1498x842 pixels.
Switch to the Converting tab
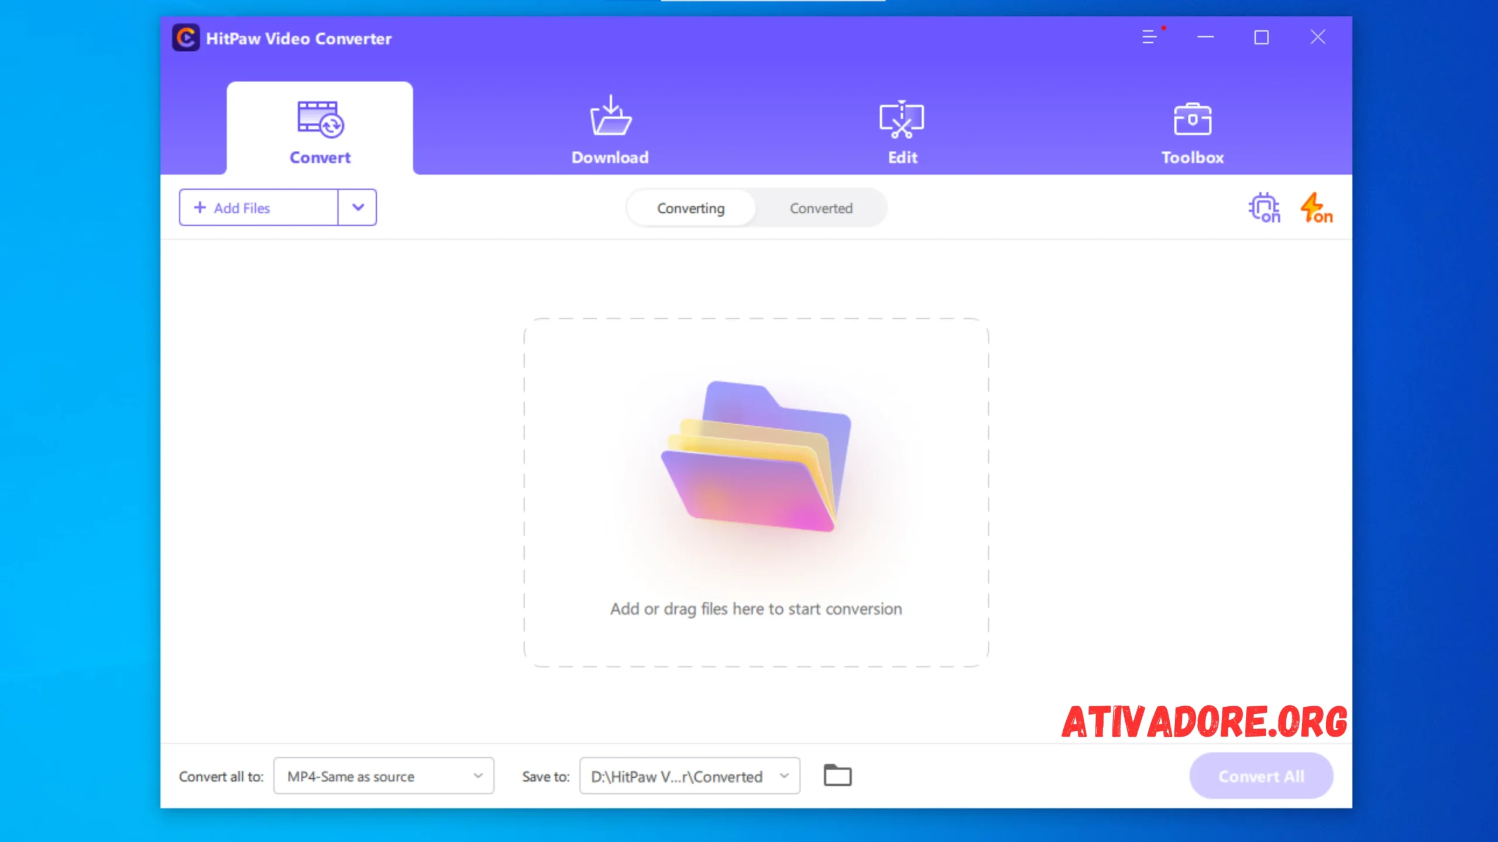[x=690, y=208]
